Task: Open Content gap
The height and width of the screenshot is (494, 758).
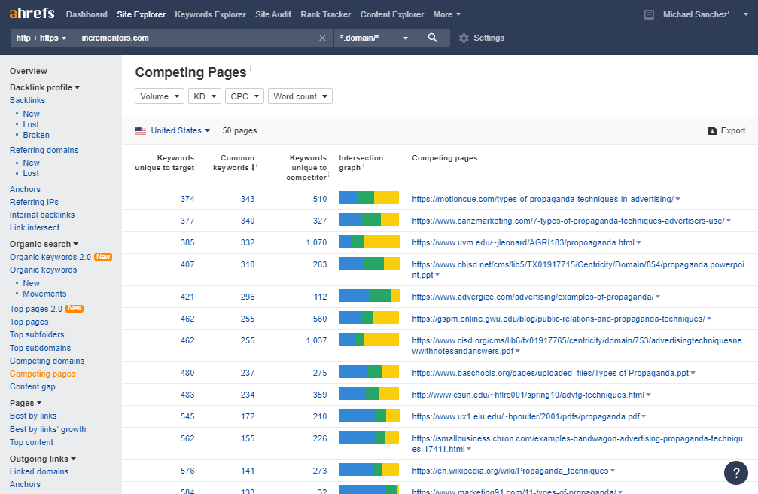Action: click(x=32, y=386)
